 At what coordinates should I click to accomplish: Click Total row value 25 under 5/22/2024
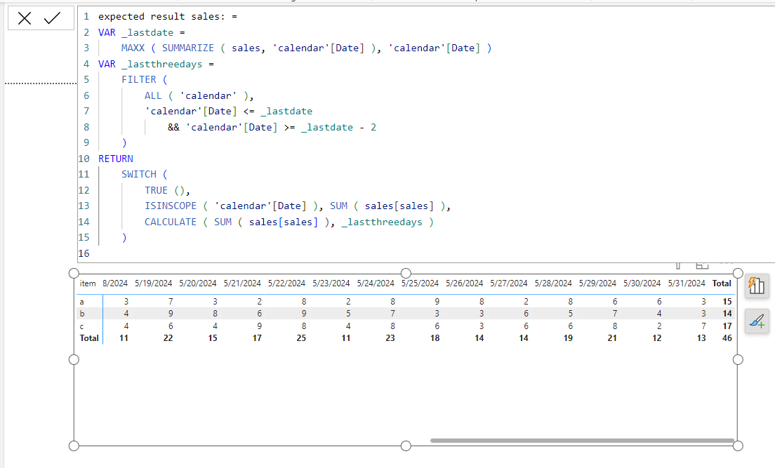coord(301,338)
